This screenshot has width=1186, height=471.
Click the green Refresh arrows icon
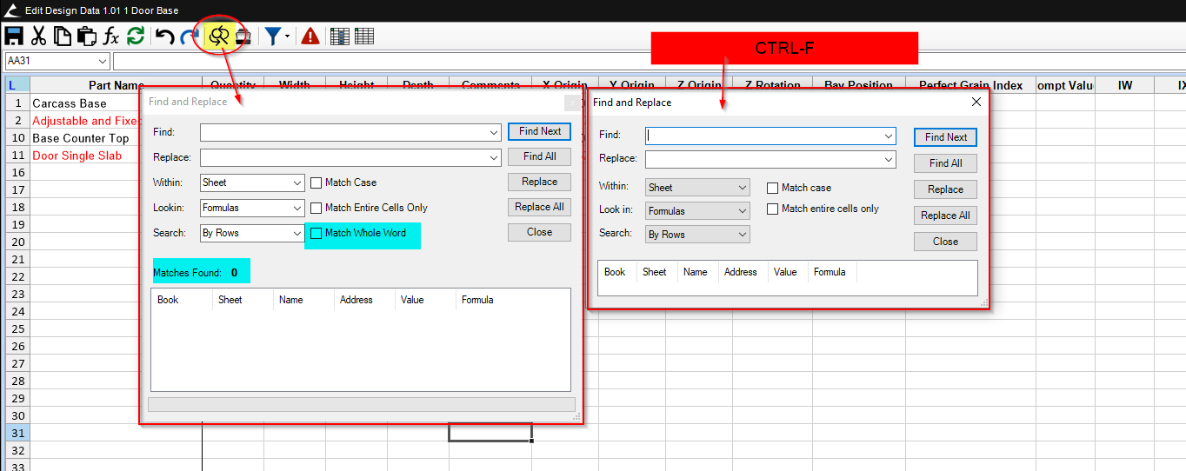[136, 36]
